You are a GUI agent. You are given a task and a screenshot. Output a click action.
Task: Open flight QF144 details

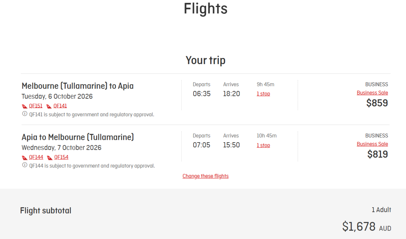(x=35, y=157)
